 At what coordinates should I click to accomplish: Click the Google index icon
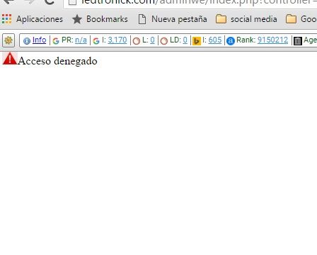point(96,41)
